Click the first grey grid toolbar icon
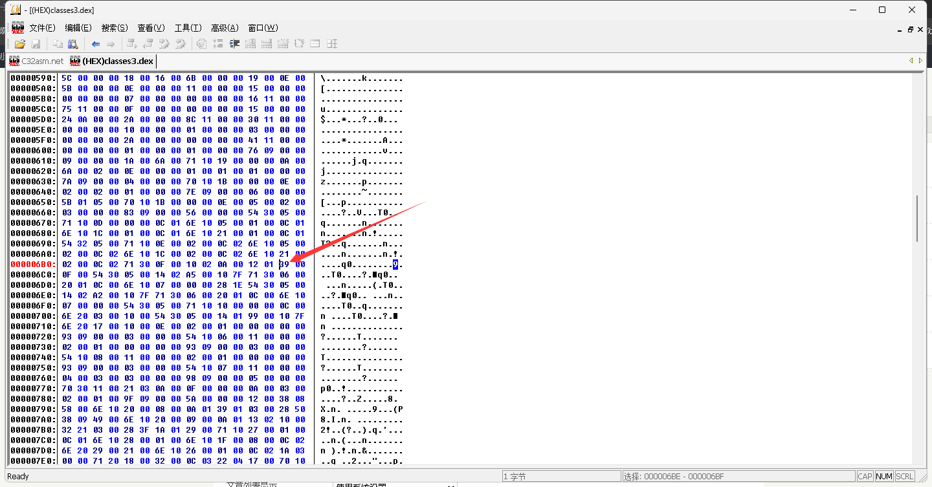Image resolution: width=932 pixels, height=487 pixels. pos(250,44)
